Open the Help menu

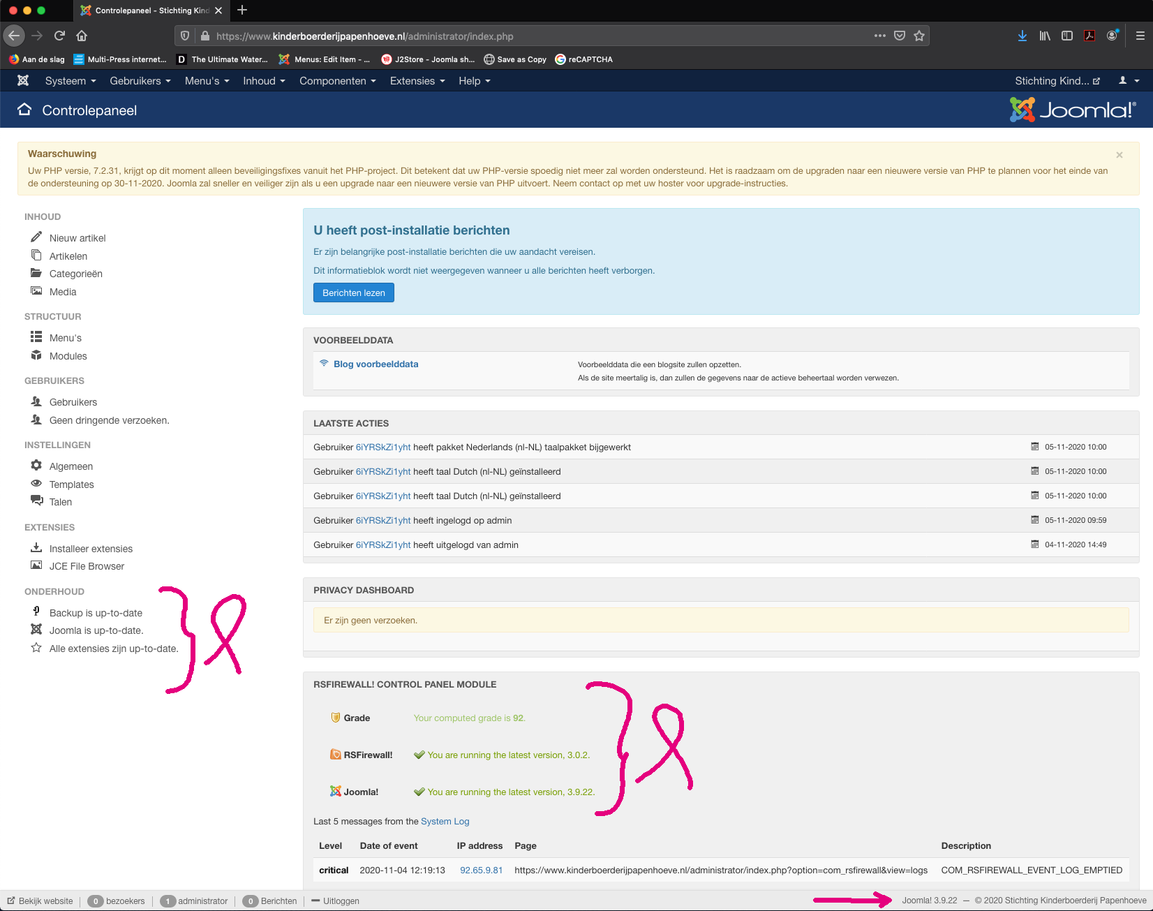pos(474,81)
